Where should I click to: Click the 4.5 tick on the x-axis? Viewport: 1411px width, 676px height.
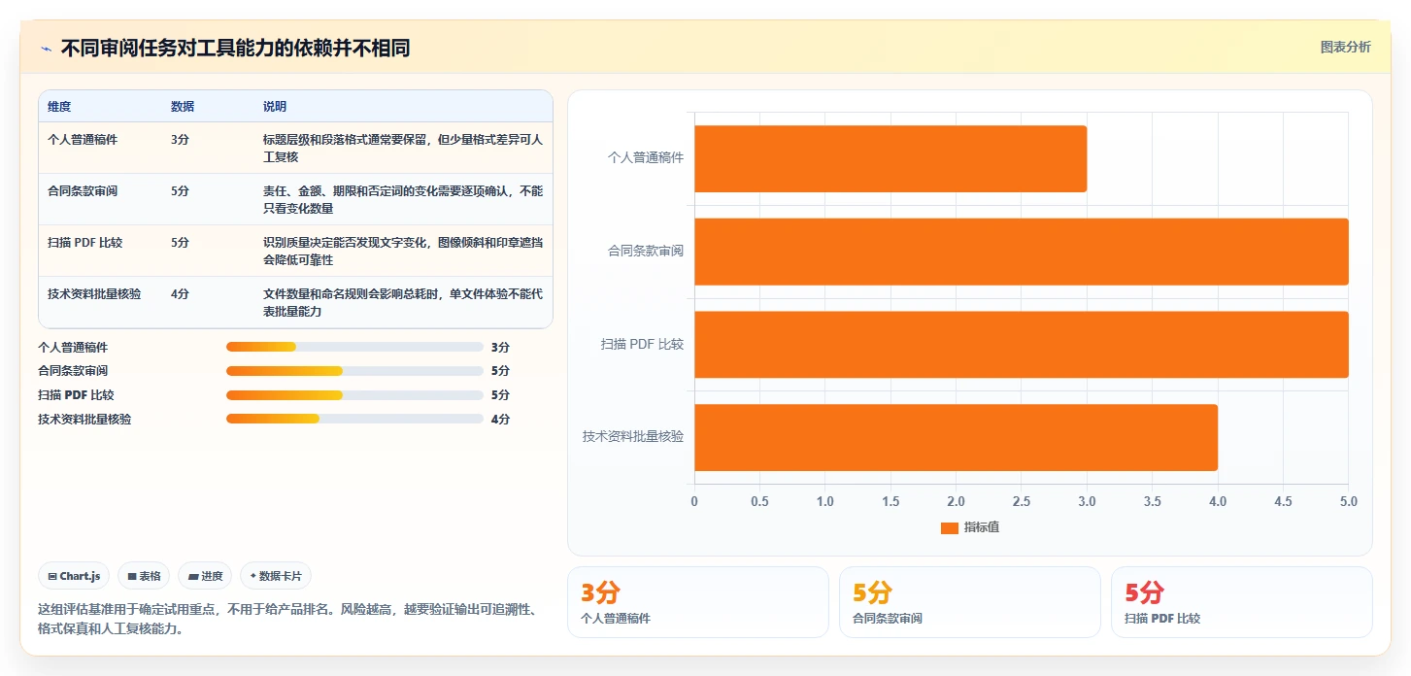pos(1283,502)
